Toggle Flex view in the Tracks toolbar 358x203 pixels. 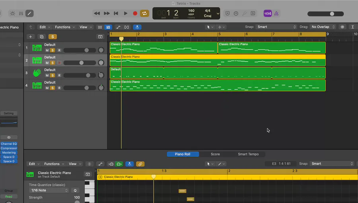[x=126, y=27]
